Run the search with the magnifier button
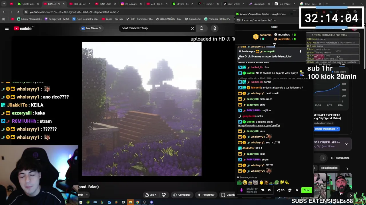Image resolution: width=366 pixels, height=205 pixels. [x=202, y=28]
